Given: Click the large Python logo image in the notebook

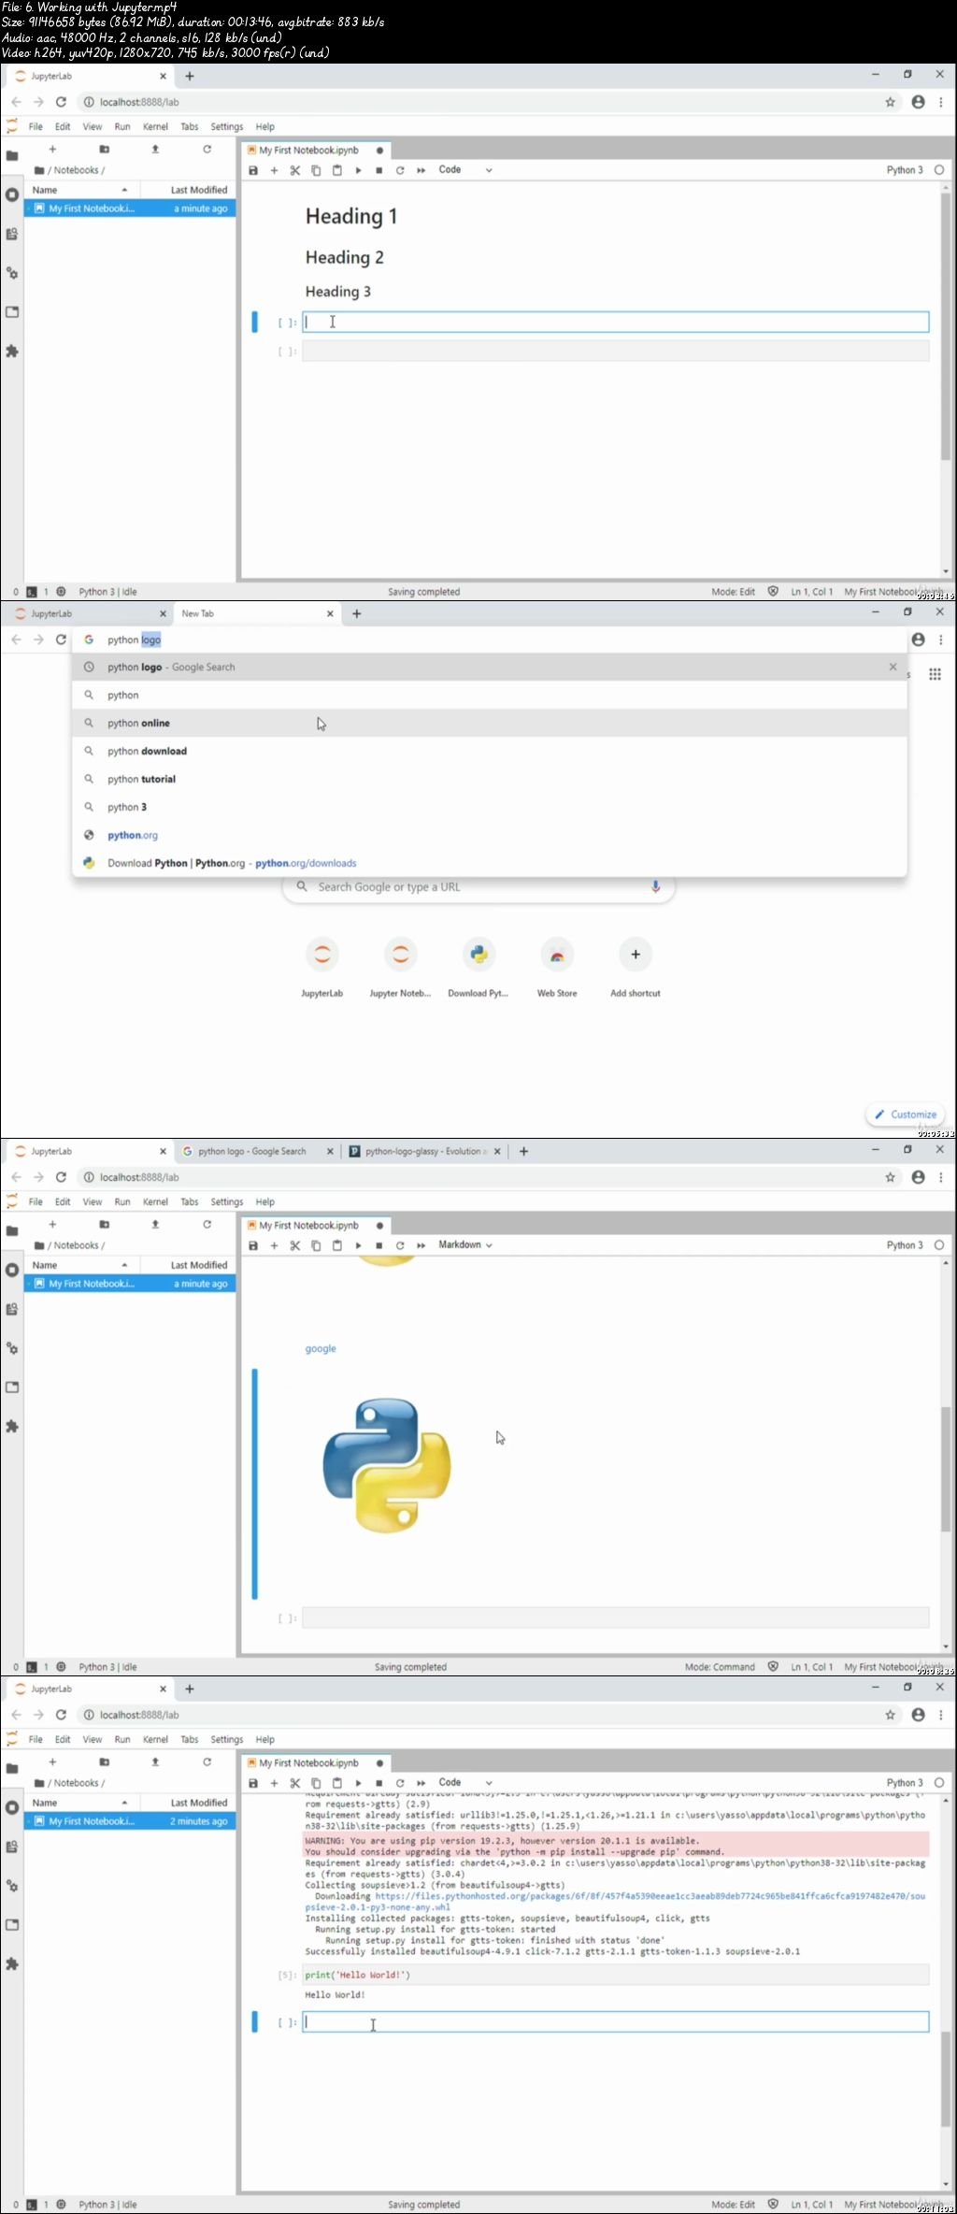Looking at the screenshot, I should pos(386,1465).
